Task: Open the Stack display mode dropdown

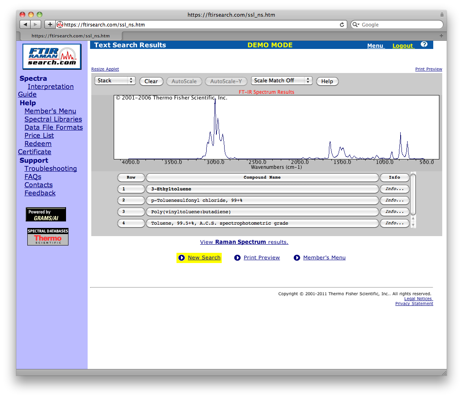Action: pyautogui.click(x=115, y=81)
